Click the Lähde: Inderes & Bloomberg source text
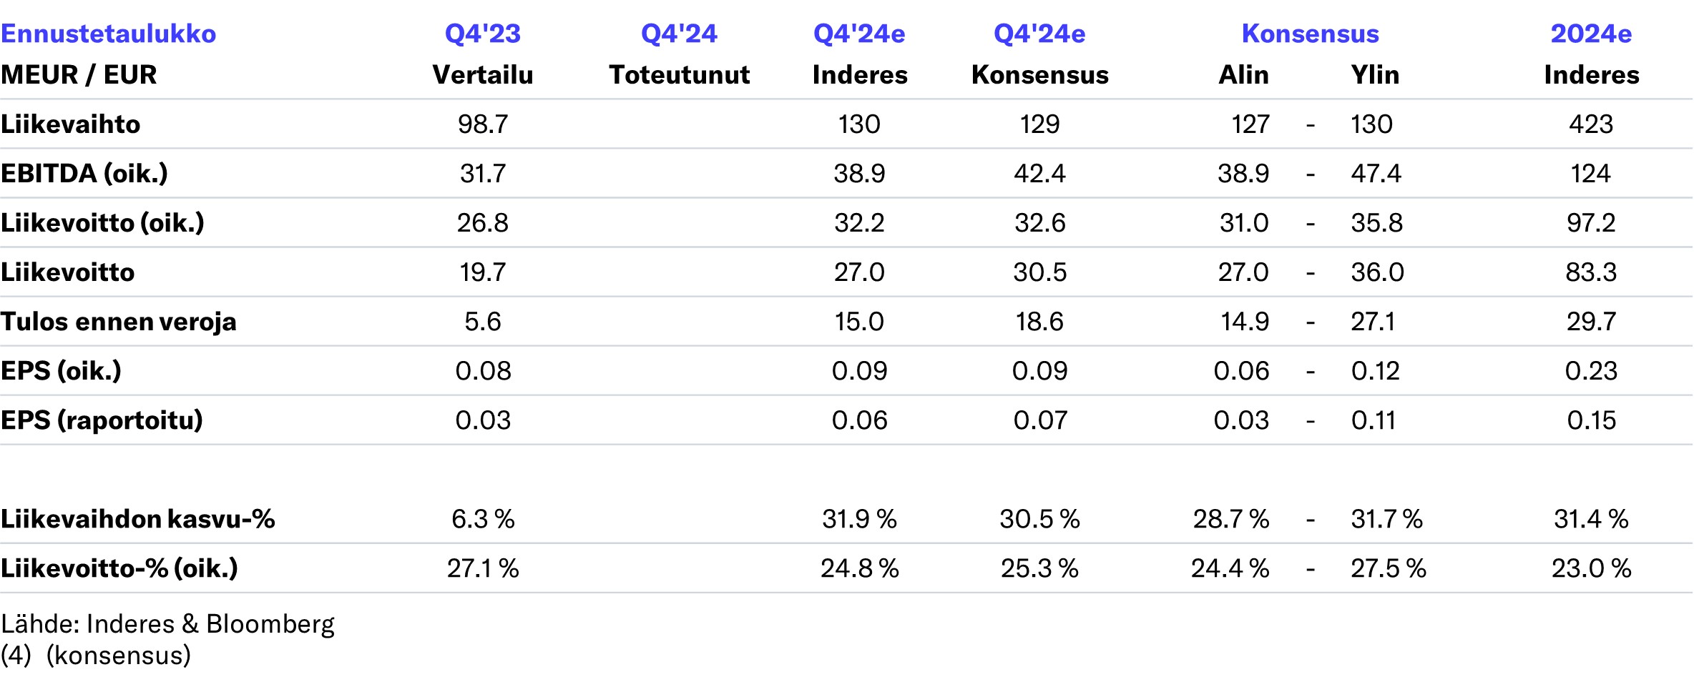The width and height of the screenshot is (1694, 687). pyautogui.click(x=167, y=624)
